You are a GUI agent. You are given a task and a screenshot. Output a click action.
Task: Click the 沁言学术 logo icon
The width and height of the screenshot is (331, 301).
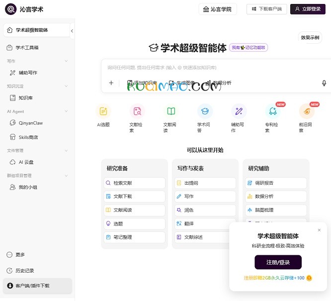click(10, 9)
